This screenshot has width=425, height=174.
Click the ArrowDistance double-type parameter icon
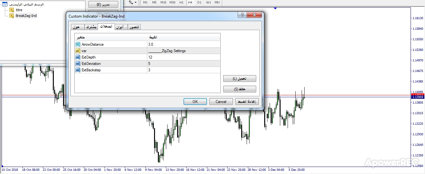pos(78,44)
